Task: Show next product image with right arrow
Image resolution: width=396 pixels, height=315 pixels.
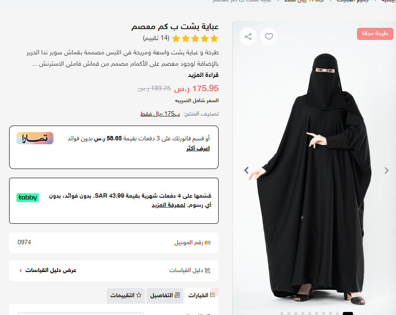Action: click(x=386, y=170)
